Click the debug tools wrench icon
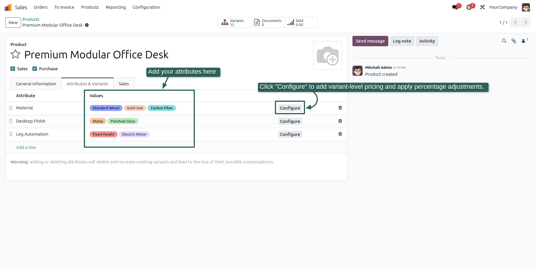 tap(482, 7)
